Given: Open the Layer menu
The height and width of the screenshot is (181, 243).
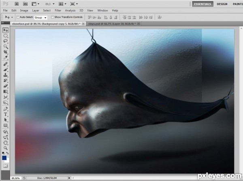Looking at the screenshot, I should click(36, 10).
